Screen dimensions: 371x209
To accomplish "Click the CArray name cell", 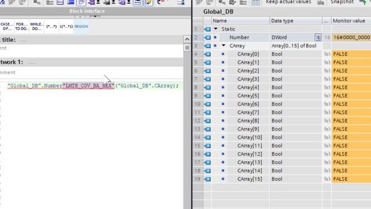I will [237, 46].
